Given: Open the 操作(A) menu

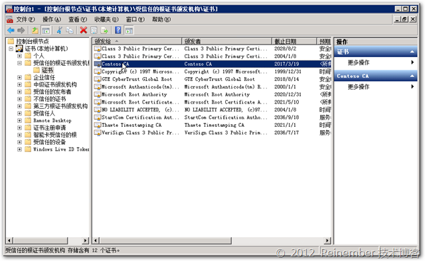Looking at the screenshot, I should point(52,19).
